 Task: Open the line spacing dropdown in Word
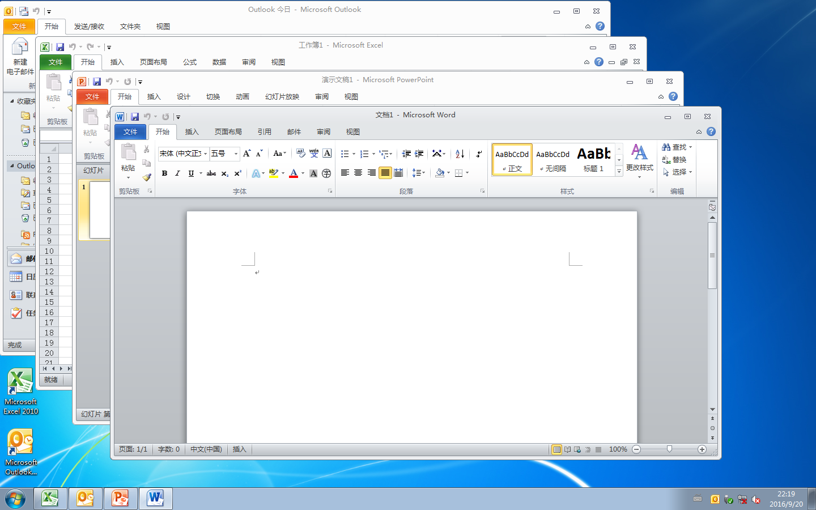point(419,173)
